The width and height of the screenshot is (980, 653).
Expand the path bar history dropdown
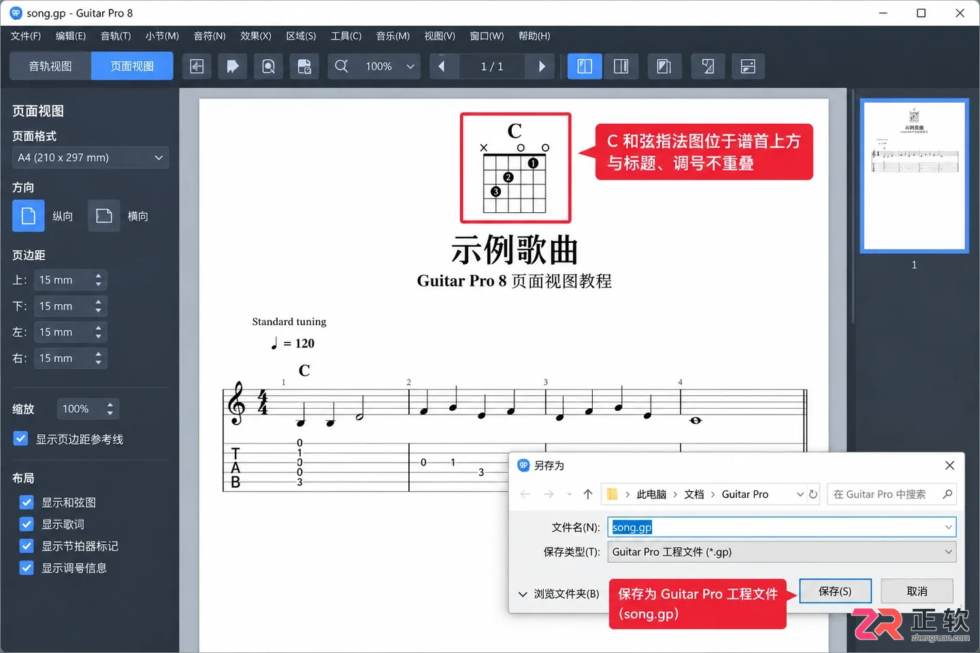[x=800, y=495]
